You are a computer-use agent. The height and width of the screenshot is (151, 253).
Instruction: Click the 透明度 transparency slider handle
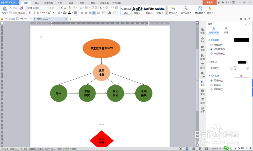[x=235, y=69]
